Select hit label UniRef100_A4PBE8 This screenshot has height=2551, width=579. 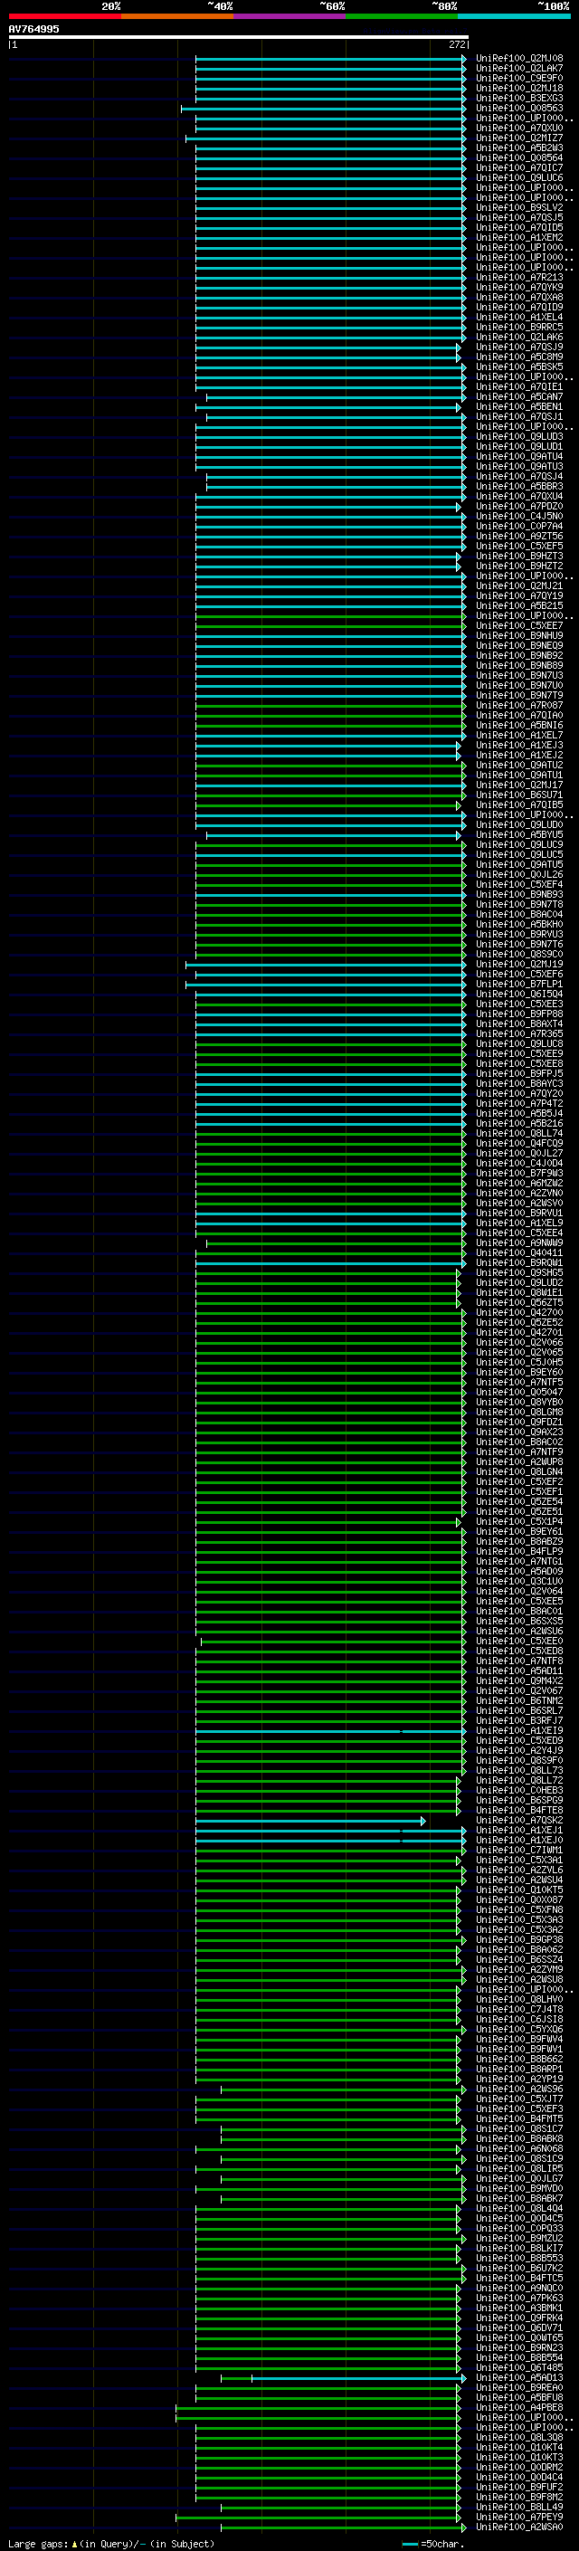pos(519,2407)
